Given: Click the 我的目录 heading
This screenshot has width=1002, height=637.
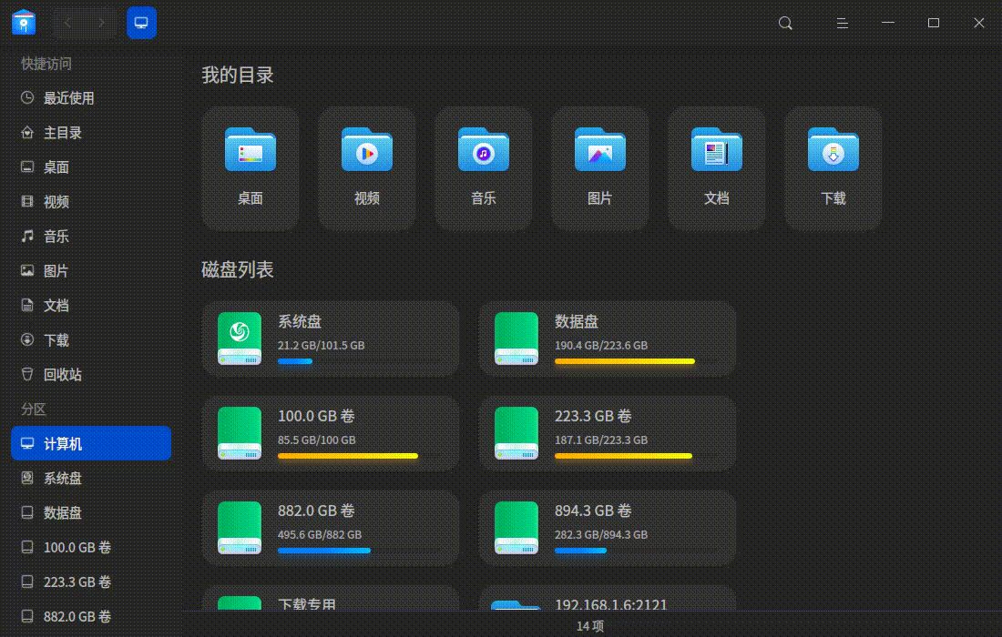Looking at the screenshot, I should [237, 75].
